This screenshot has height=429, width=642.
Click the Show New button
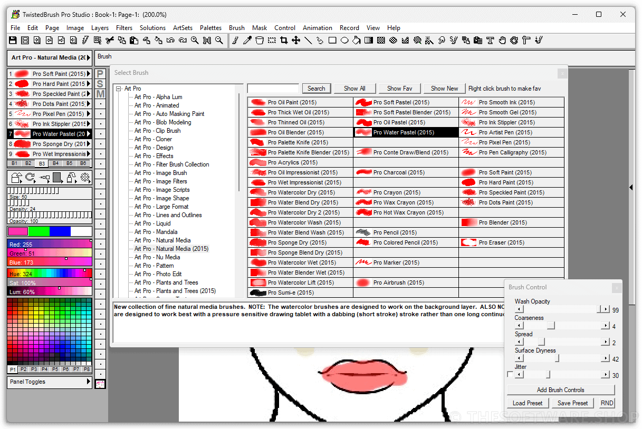[444, 89]
